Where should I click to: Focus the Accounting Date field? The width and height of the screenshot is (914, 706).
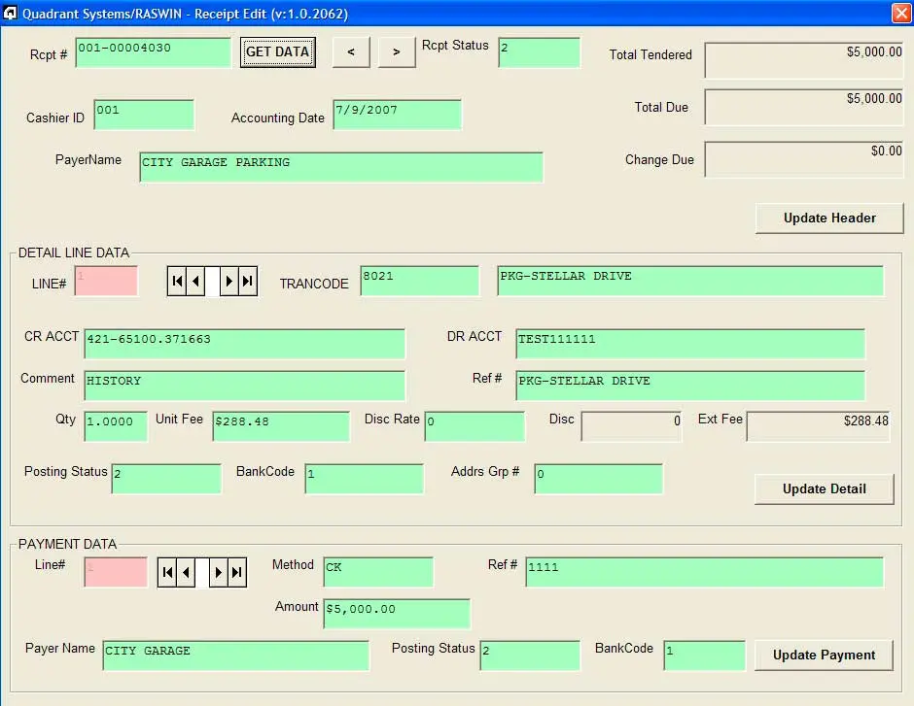coord(397,115)
